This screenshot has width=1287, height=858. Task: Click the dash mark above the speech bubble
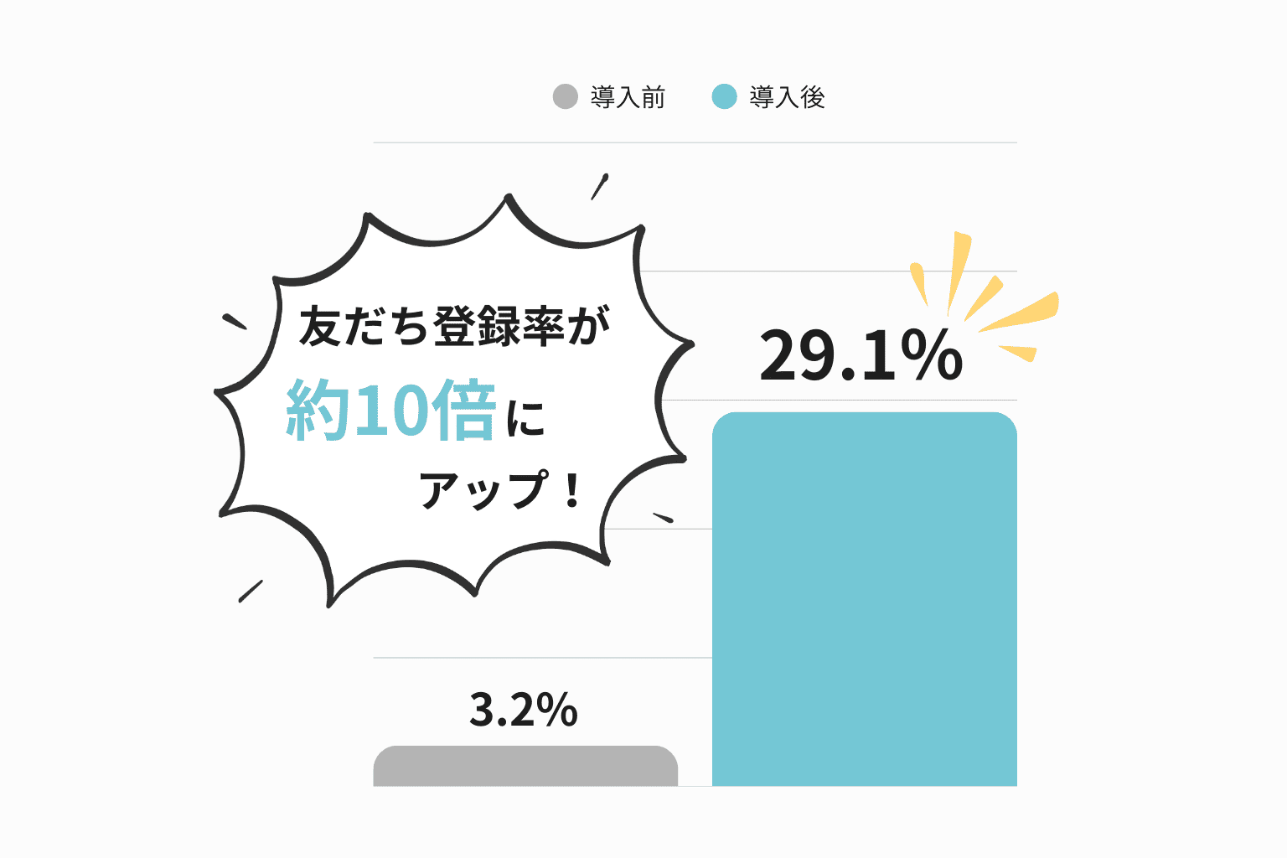point(599,186)
